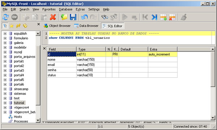Click the Refresh toolbar icon
This screenshot has height=130, width=217.
[x=5, y=17]
